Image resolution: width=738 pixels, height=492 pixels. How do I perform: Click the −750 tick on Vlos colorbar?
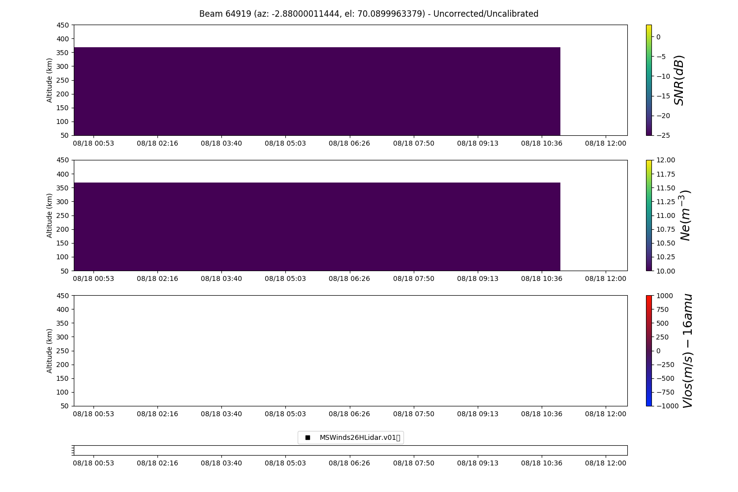(x=665, y=392)
